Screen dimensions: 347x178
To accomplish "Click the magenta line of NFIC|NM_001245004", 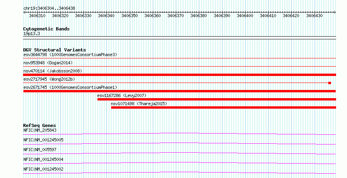I will point(179,162).
